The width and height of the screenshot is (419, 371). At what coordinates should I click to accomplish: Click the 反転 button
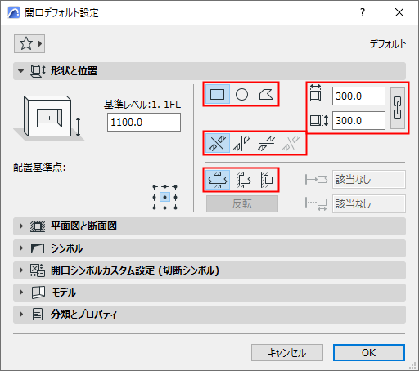[242, 203]
